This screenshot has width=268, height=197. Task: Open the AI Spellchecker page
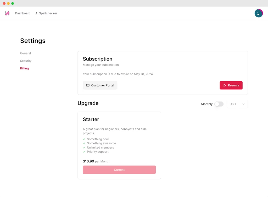[46, 13]
